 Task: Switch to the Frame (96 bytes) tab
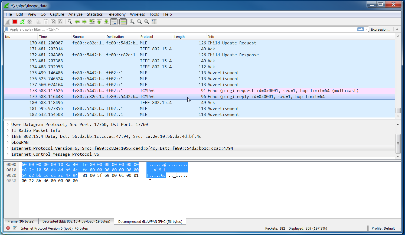point(21,221)
